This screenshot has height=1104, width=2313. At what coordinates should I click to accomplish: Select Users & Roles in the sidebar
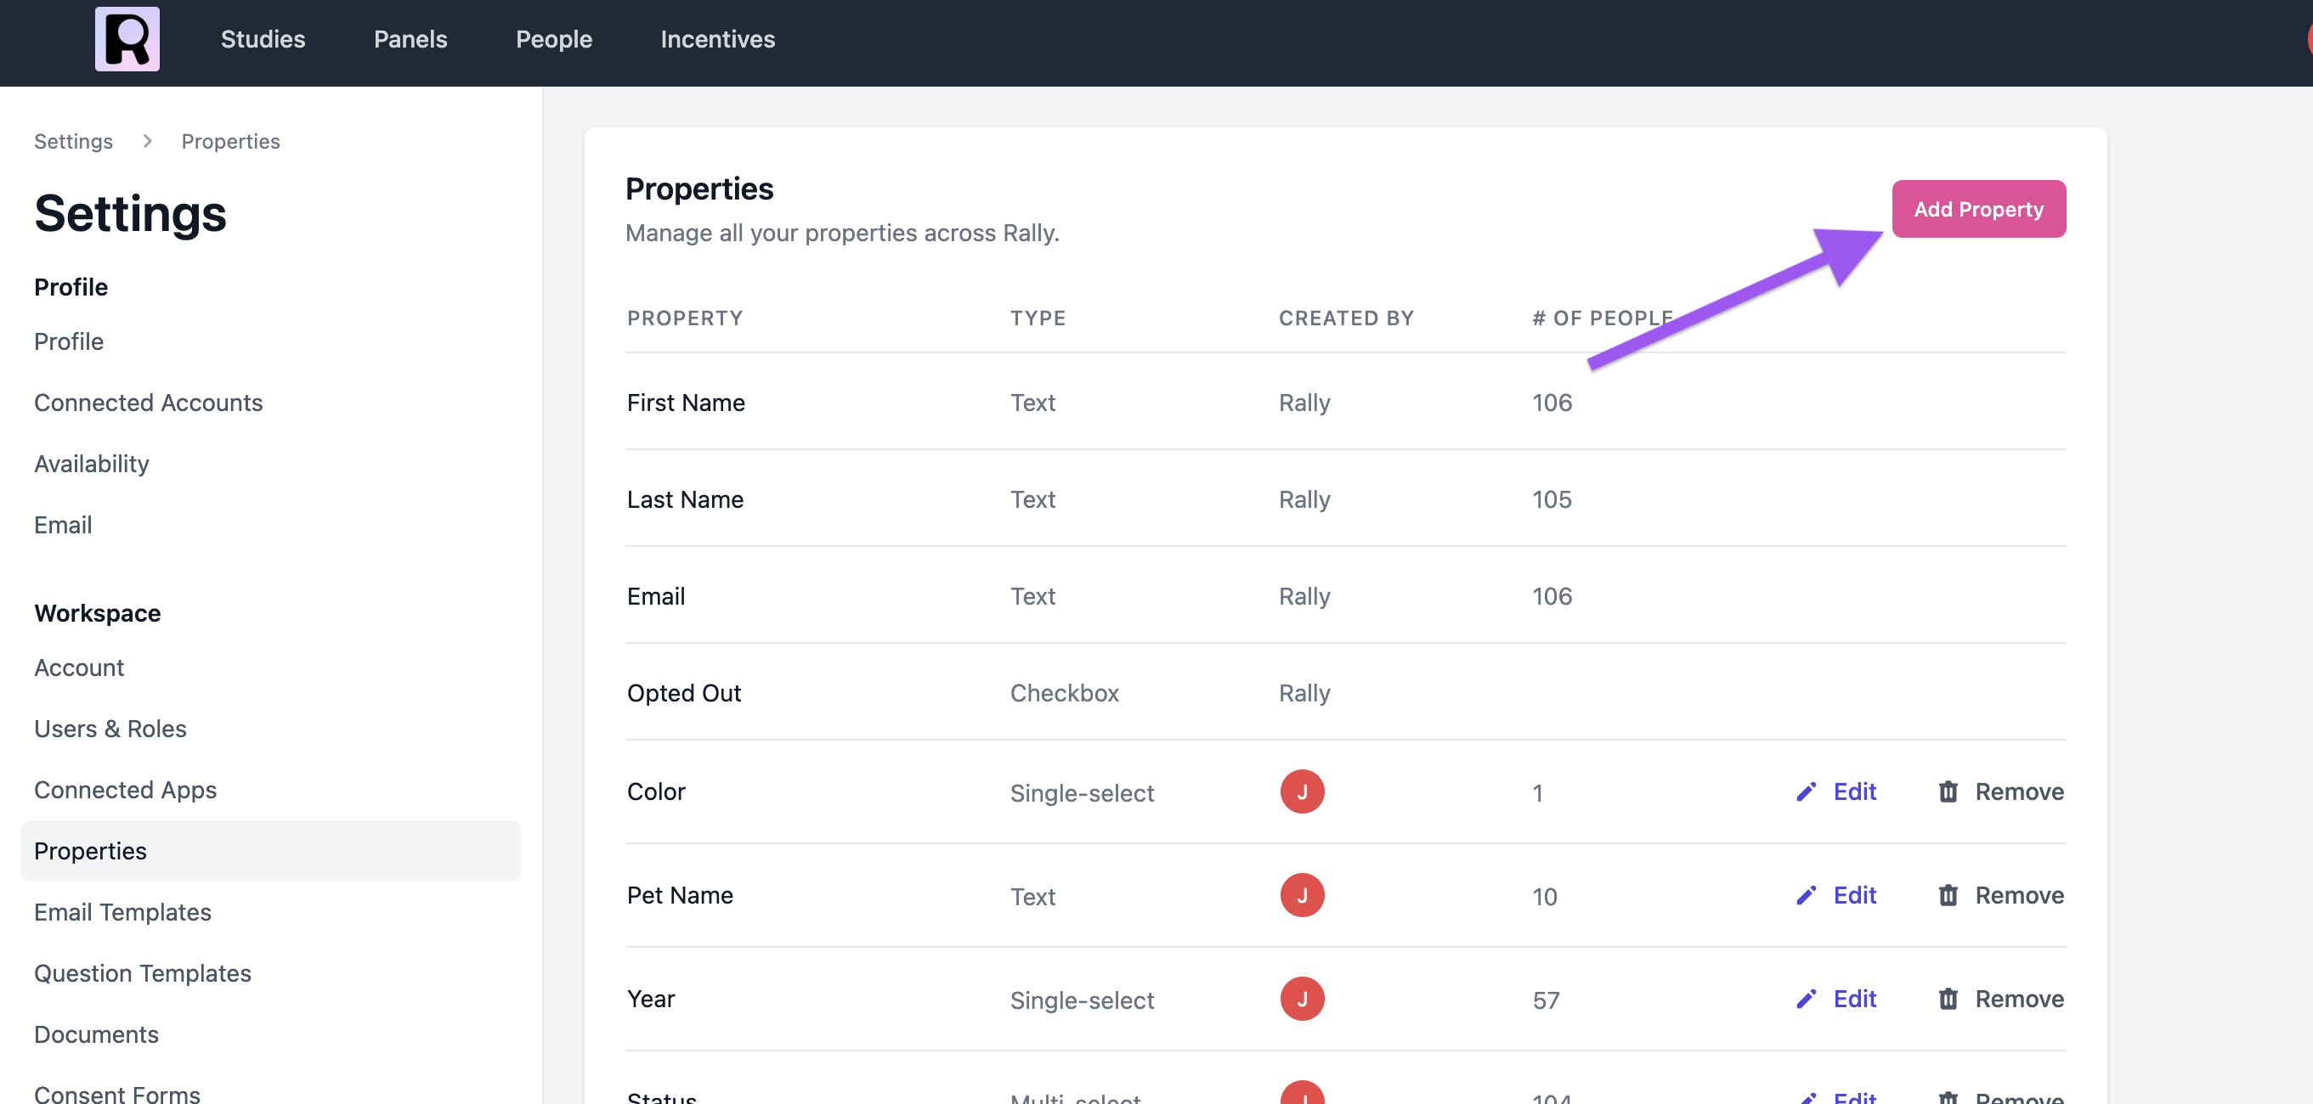pos(110,729)
